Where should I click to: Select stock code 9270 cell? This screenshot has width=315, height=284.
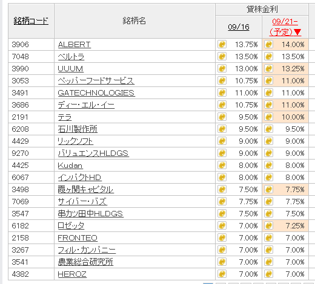(31, 153)
